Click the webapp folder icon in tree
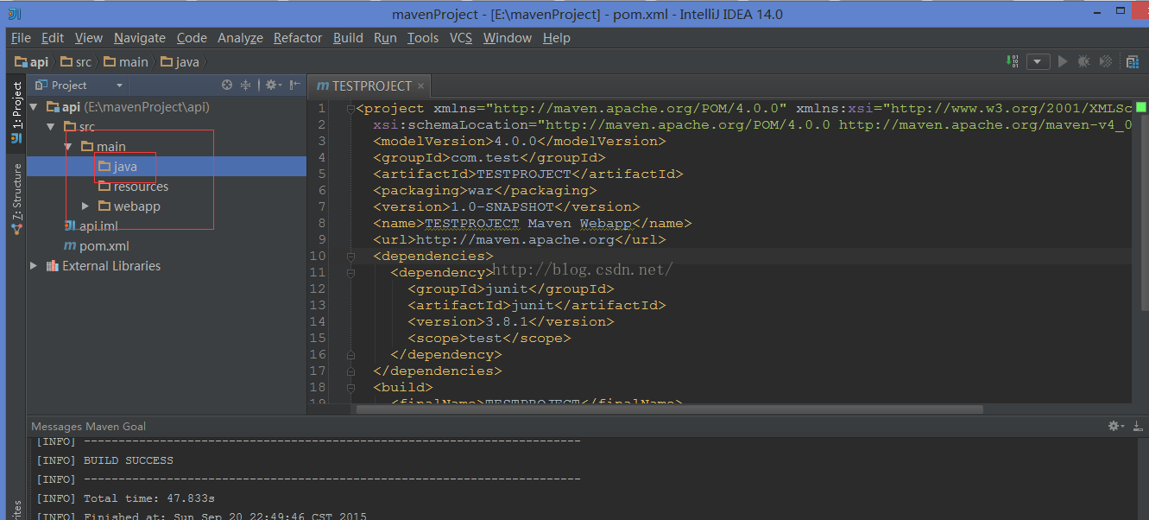The width and height of the screenshot is (1149, 520). [104, 206]
